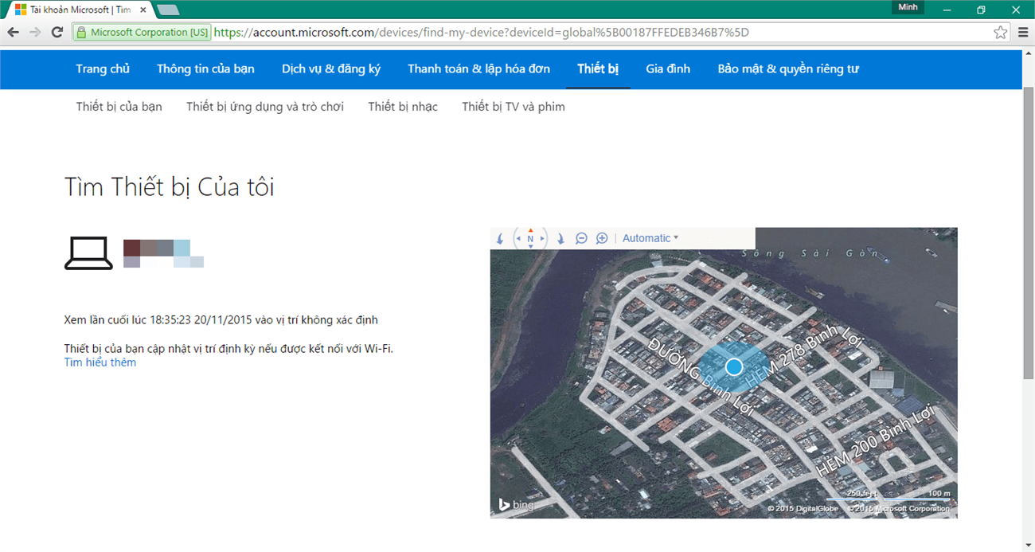This screenshot has height=552, width=1035.
Task: Open the Thiết bị của bạn link
Action: [x=119, y=107]
